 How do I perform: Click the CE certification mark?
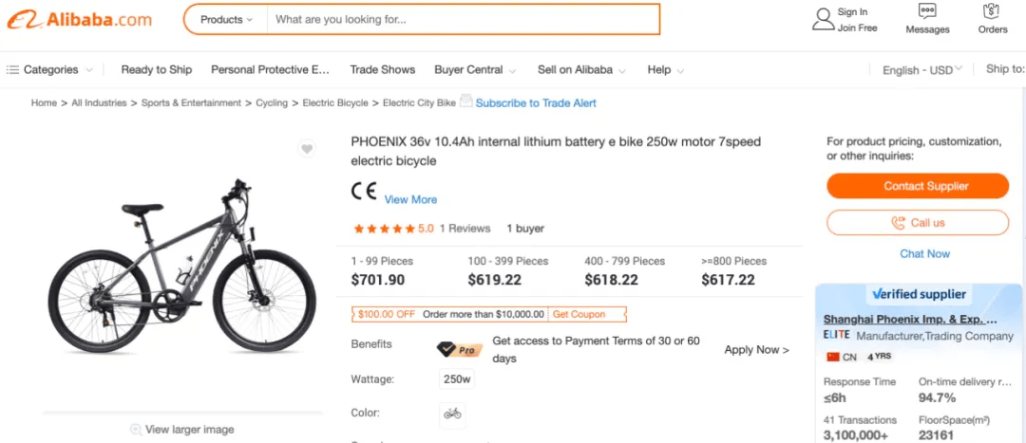pyautogui.click(x=363, y=191)
